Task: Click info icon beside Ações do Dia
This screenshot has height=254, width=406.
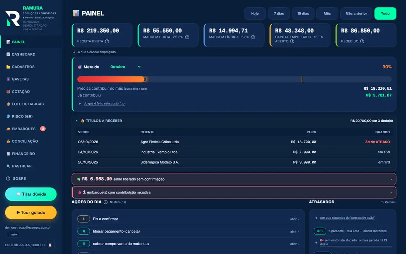Action: pyautogui.click(x=106, y=202)
